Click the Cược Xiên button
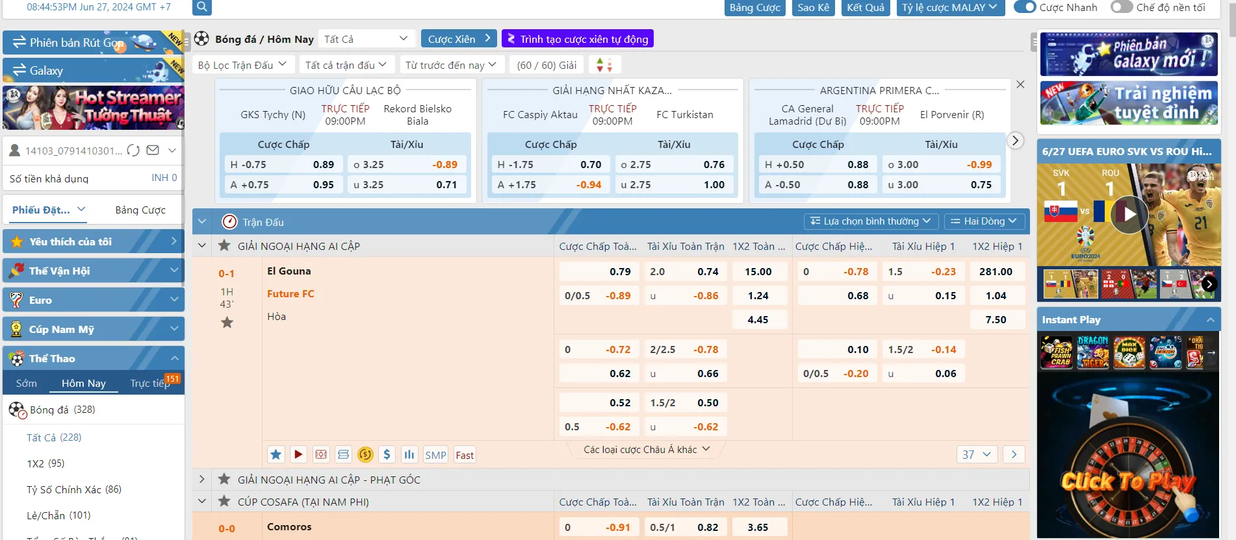This screenshot has height=540, width=1236. (x=459, y=38)
